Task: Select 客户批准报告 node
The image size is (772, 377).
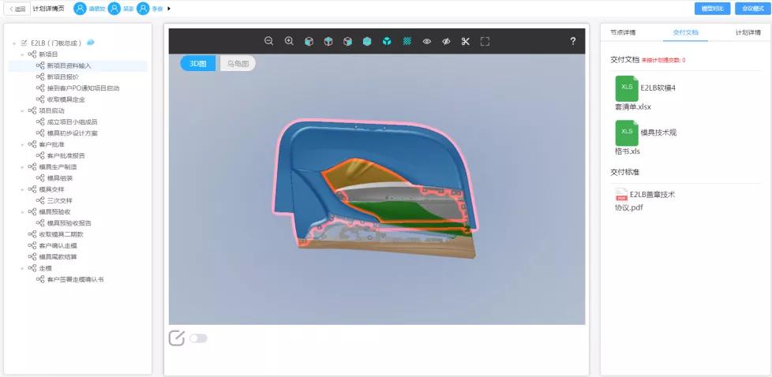Action: pyautogui.click(x=66, y=155)
